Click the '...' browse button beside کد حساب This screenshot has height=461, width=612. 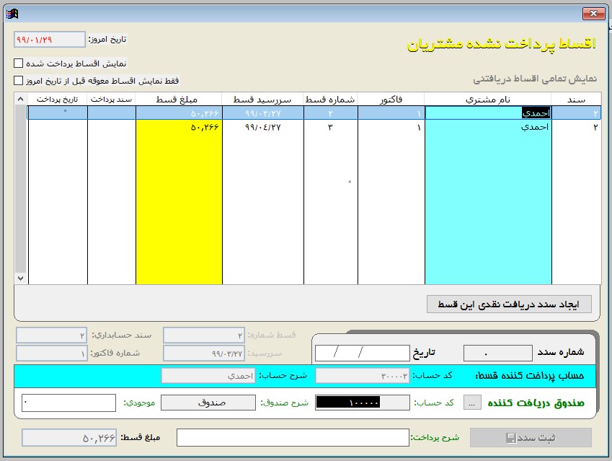tap(471, 403)
